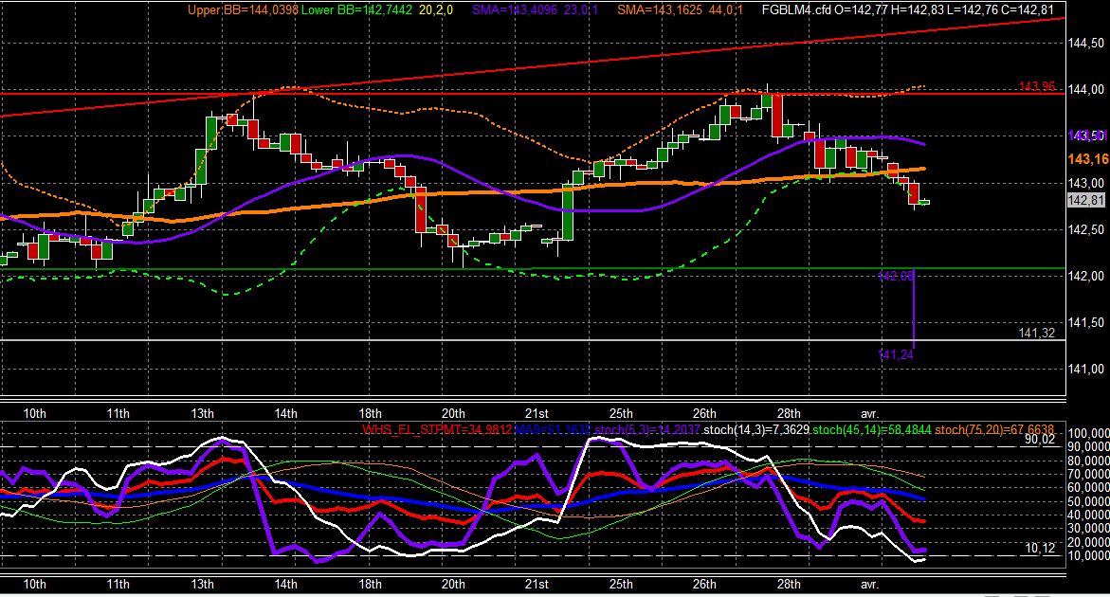Click the '142,00' price axis label
This screenshot has height=597, width=1110.
[x=1086, y=276]
